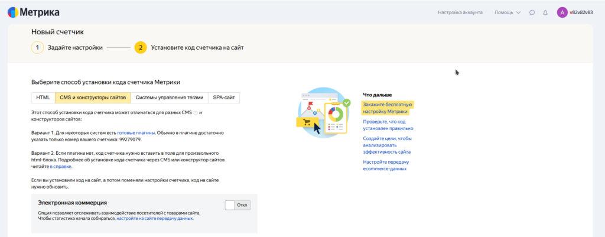The image size is (605, 237).
Task: Toggle the Электронная коммерция switch
Action: (238, 205)
